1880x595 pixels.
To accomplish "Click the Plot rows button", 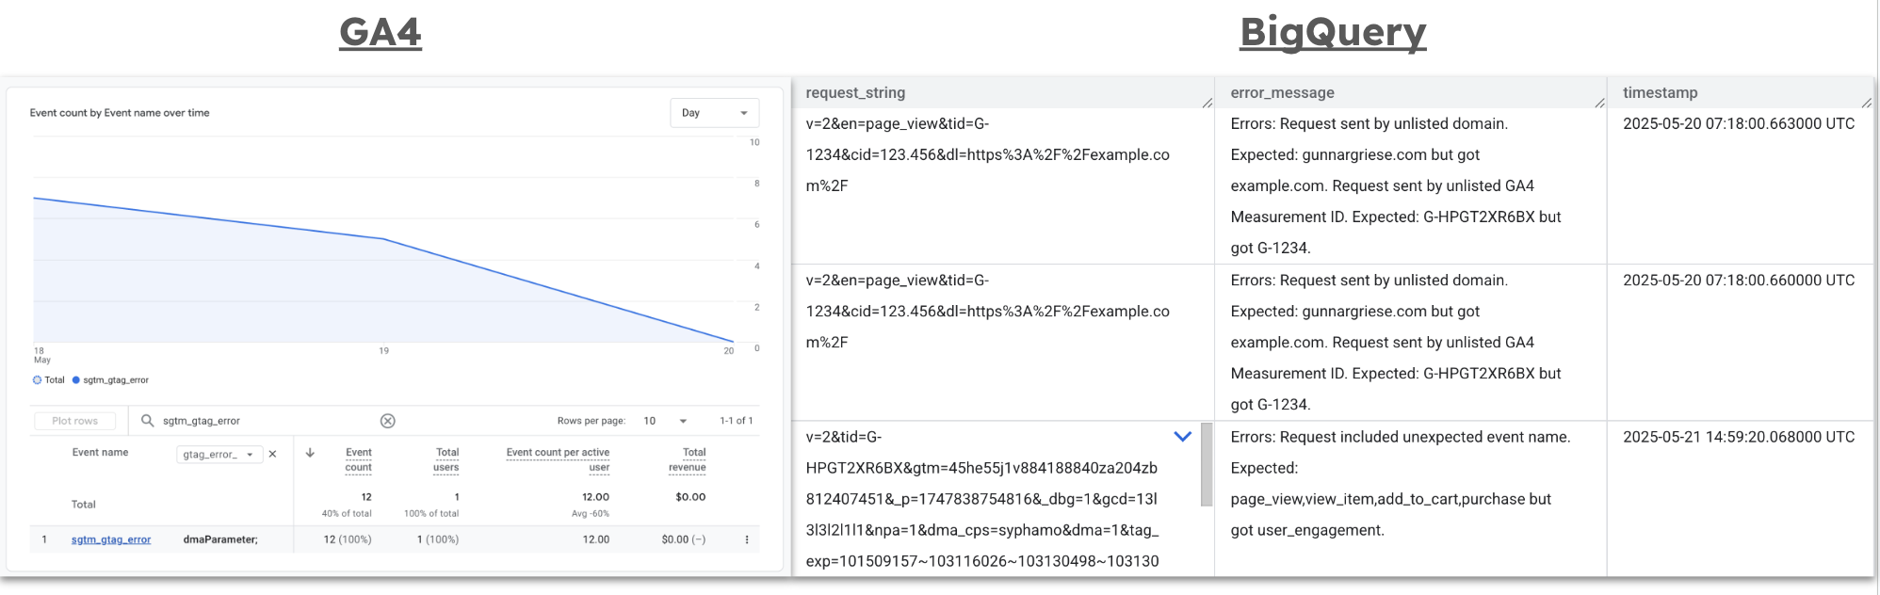I will coord(74,421).
